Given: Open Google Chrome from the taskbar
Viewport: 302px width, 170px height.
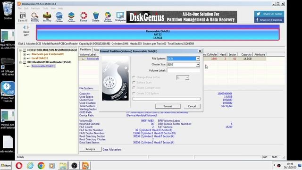Looking at the screenshot, I should (x=41, y=166).
